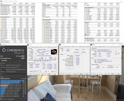Select the Xeon Platinum ranking entry
The height and width of the screenshot is (101, 124).
[13, 81]
